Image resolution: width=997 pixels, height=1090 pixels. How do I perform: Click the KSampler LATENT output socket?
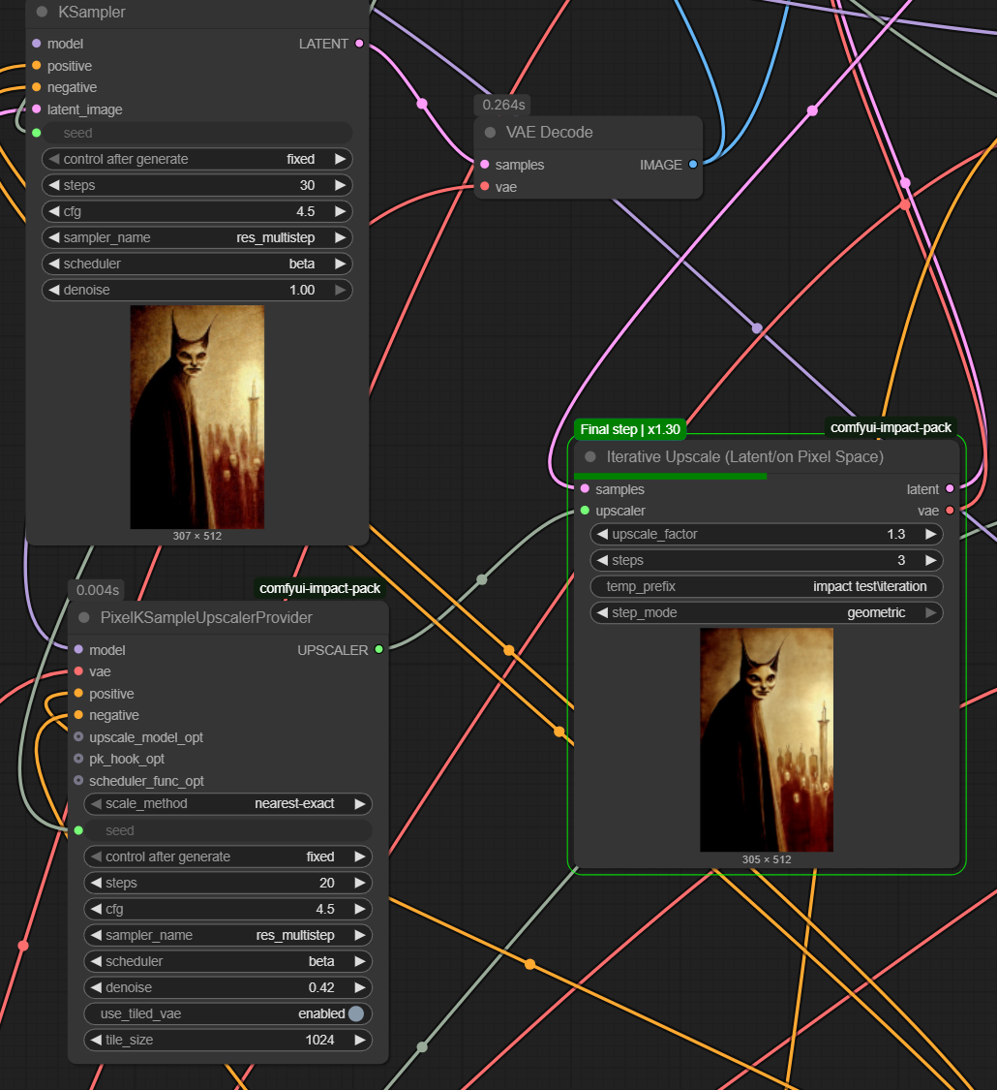(x=359, y=43)
